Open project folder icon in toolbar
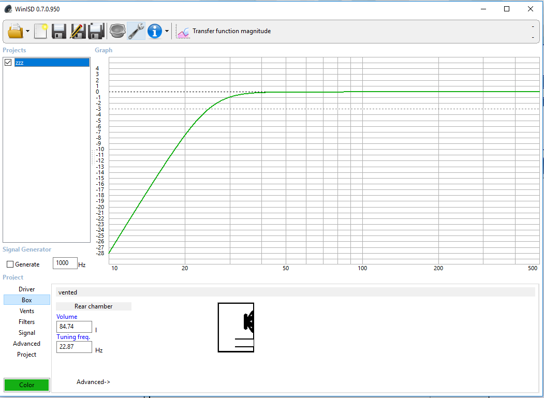 [x=15, y=31]
